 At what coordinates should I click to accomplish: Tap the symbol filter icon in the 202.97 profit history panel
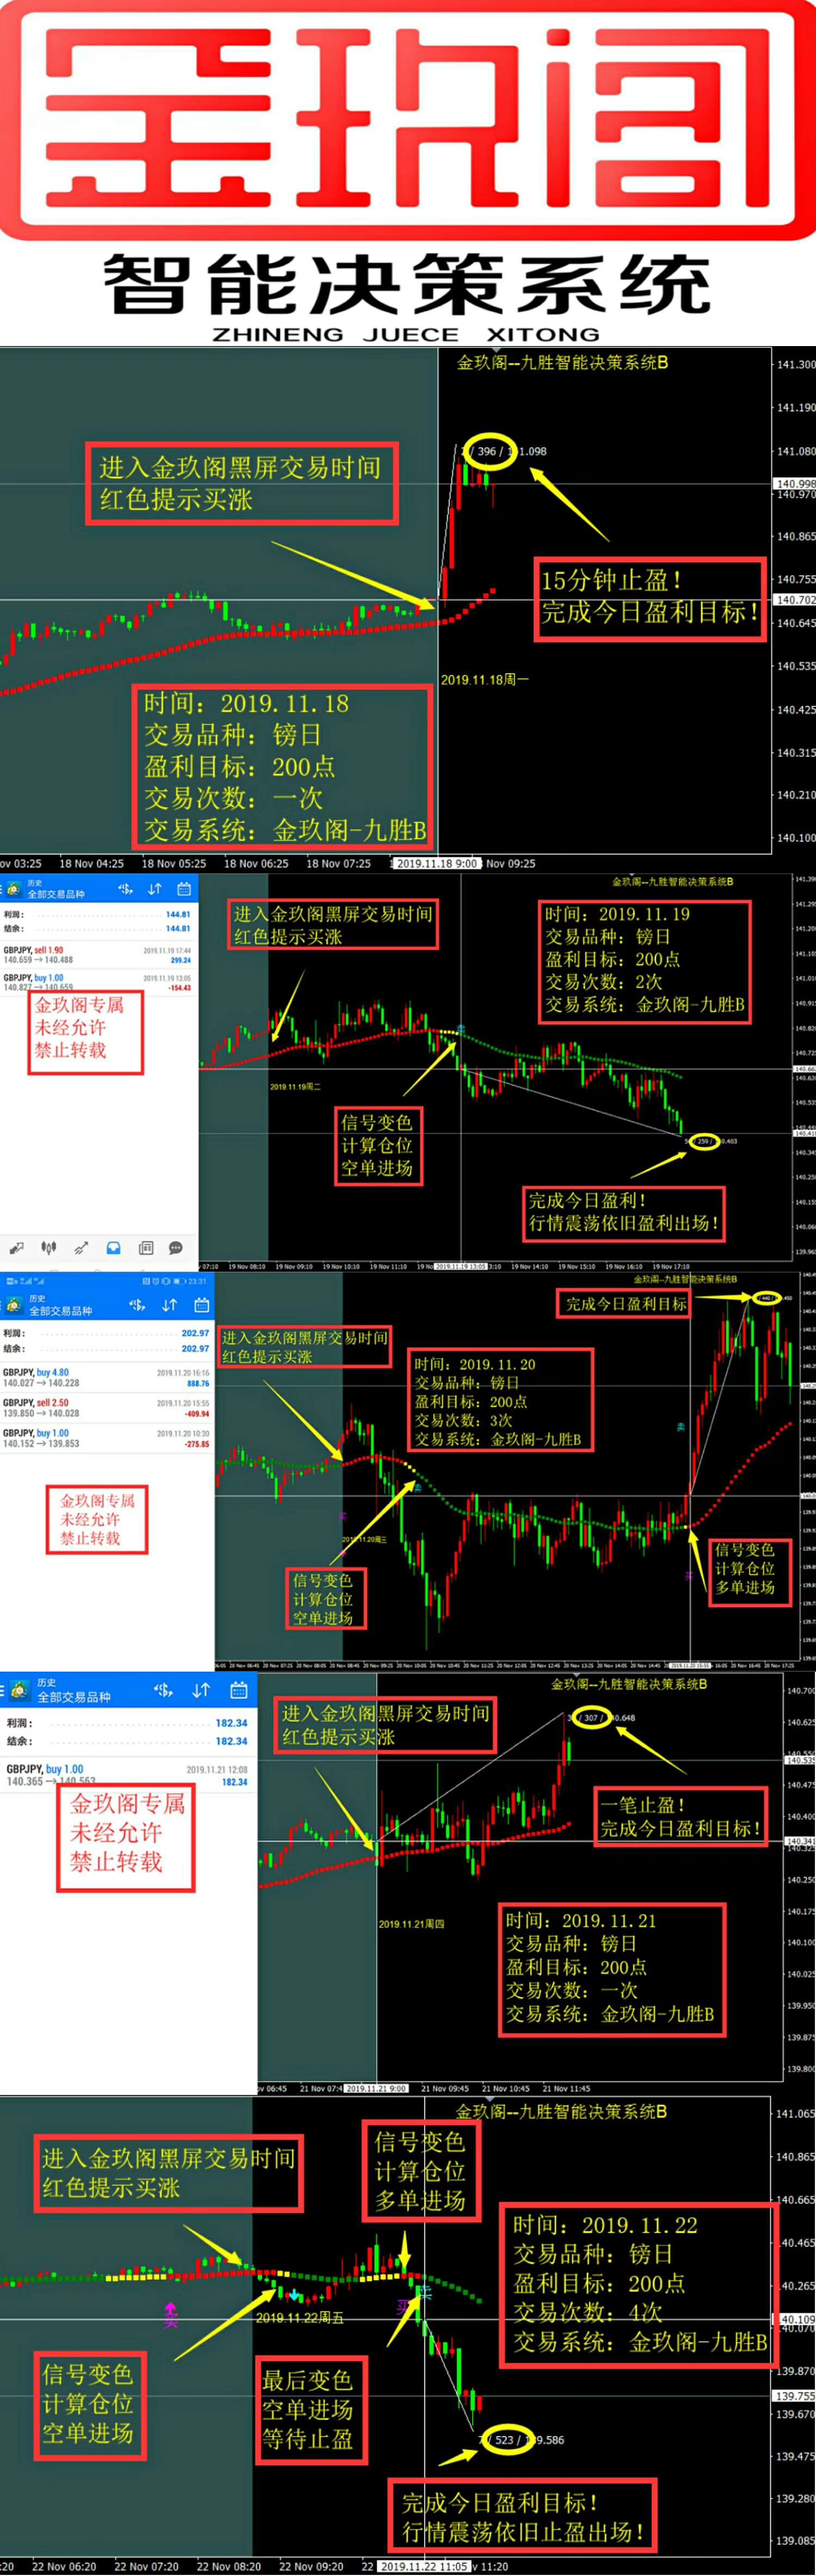[137, 1305]
